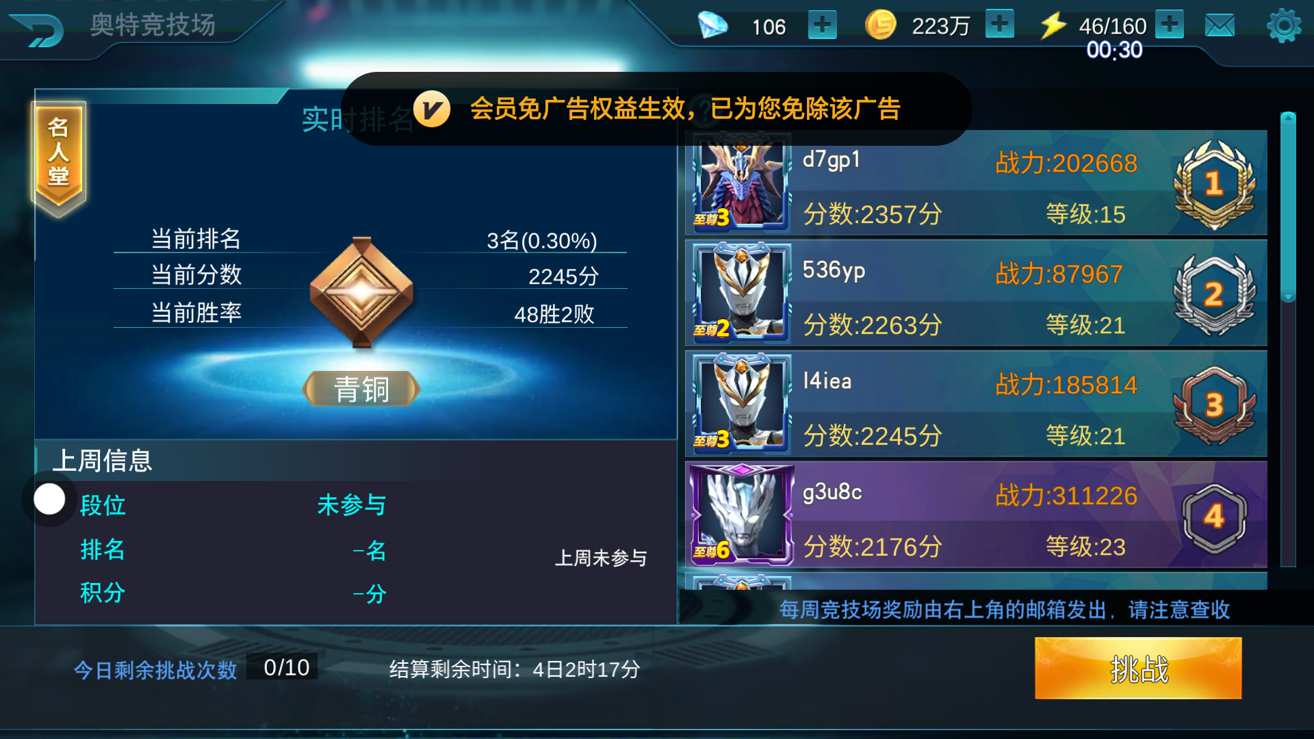Click the diamond currency icon
This screenshot has width=1314, height=739.
[712, 25]
